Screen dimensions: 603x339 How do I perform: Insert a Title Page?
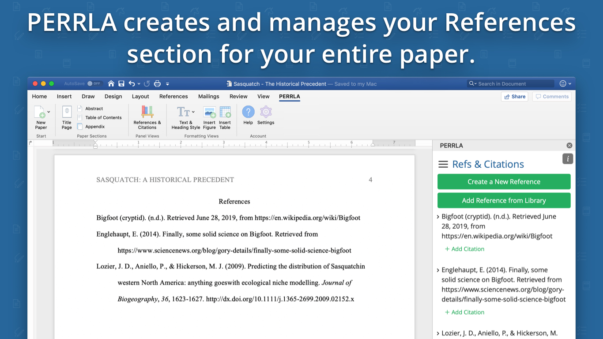tap(67, 117)
